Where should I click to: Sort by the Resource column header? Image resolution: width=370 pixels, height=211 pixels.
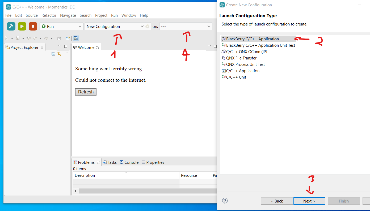pos(195,175)
